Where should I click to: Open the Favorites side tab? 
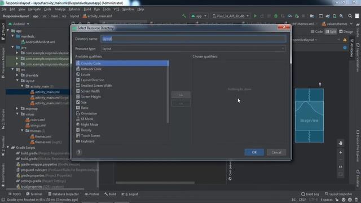tap(3, 146)
